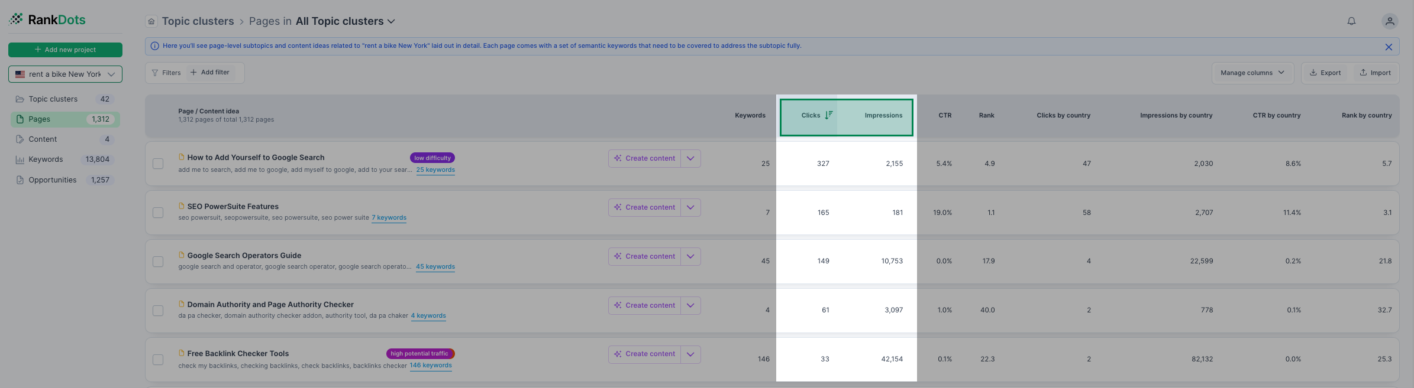Select the How to Add Yourself row checkbox
The height and width of the screenshot is (388, 1414).
pyautogui.click(x=158, y=164)
